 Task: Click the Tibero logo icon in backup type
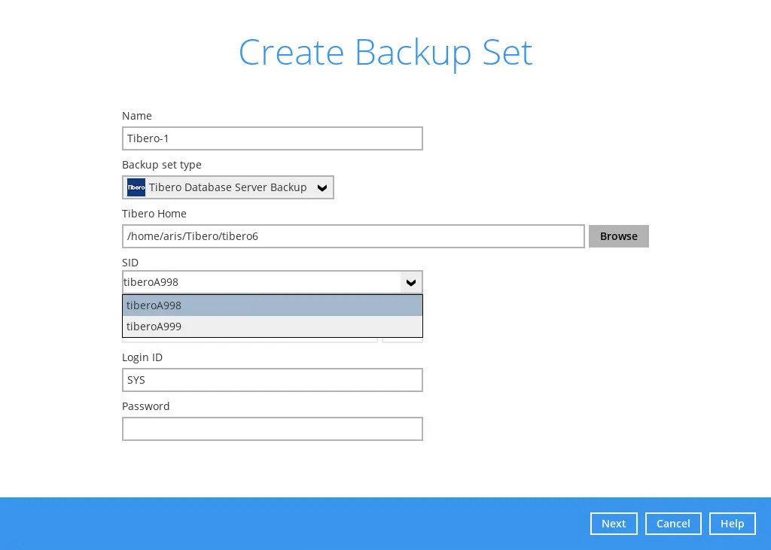136,187
